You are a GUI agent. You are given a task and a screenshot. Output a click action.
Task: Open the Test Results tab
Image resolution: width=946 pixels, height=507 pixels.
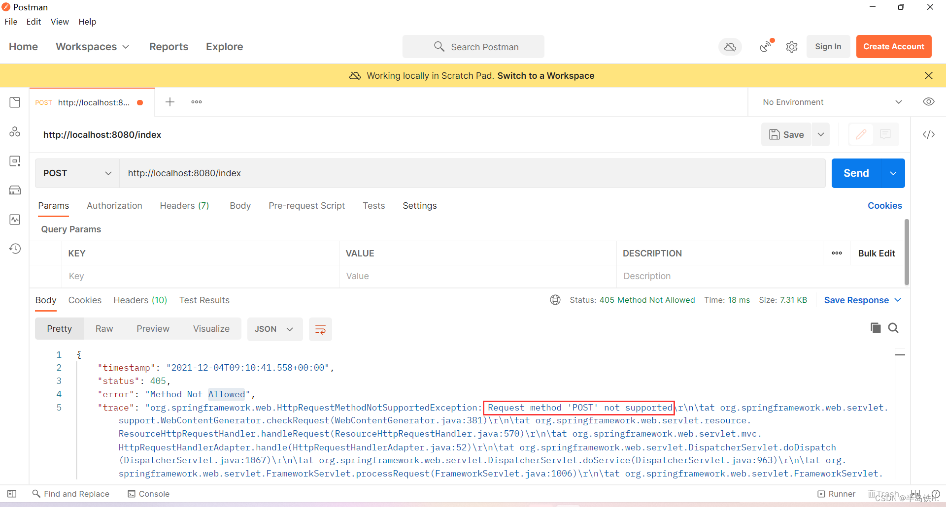coord(204,300)
